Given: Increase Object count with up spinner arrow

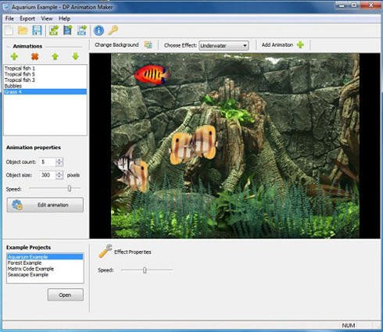Looking at the screenshot, I should tap(59, 160).
